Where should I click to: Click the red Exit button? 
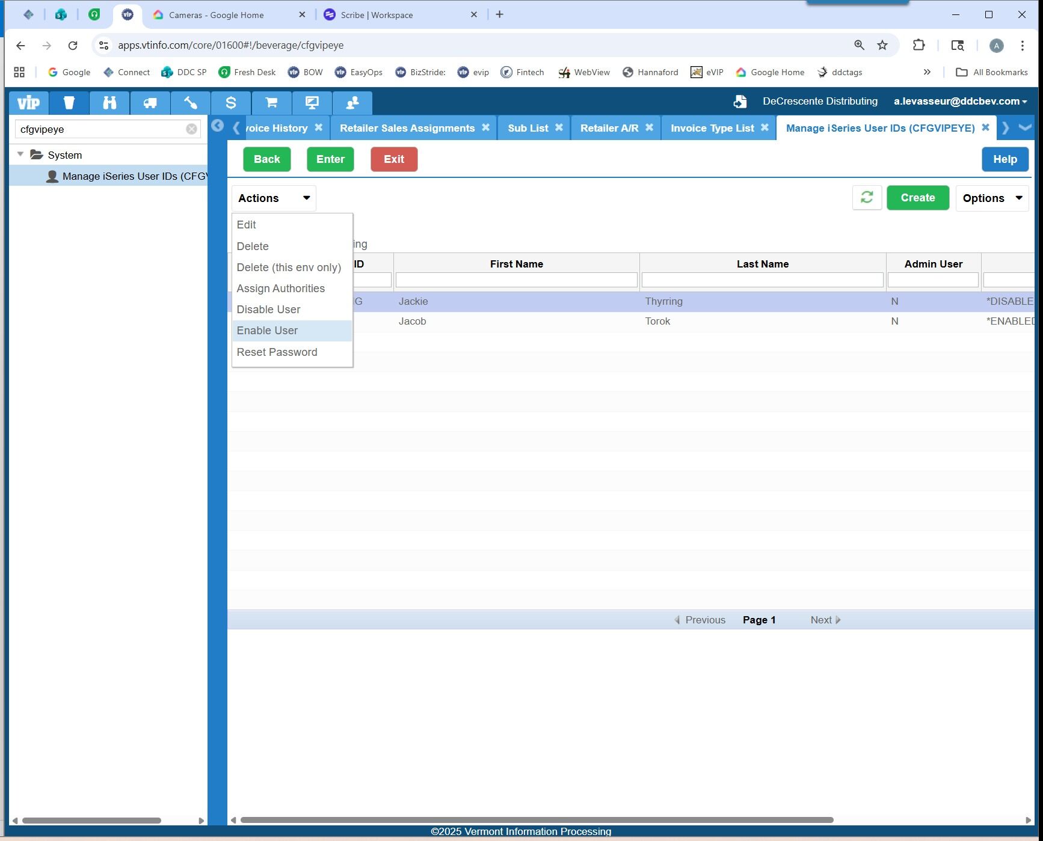(x=394, y=159)
